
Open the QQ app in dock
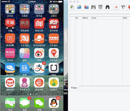click(x=54, y=103)
